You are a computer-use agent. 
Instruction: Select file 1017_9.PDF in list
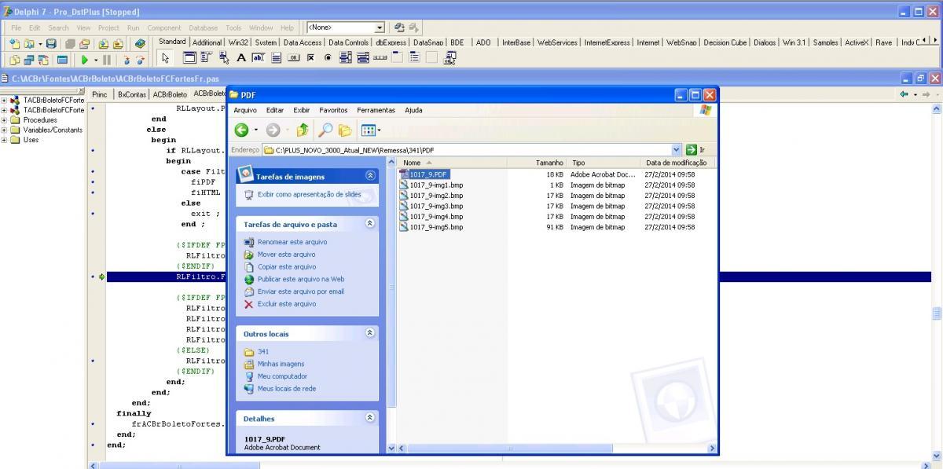(428, 174)
